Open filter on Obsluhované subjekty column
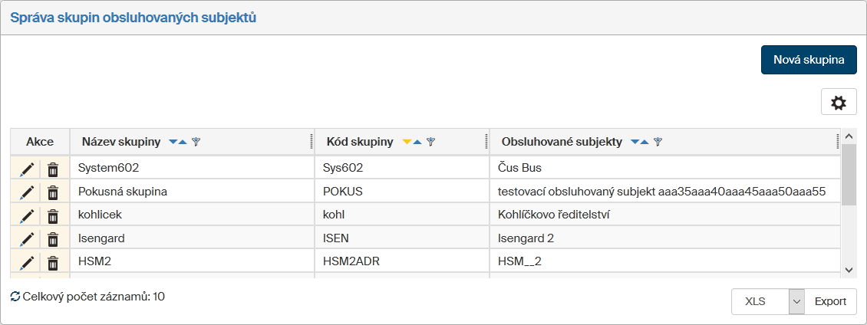Image resolution: width=867 pixels, height=325 pixels. click(x=658, y=142)
